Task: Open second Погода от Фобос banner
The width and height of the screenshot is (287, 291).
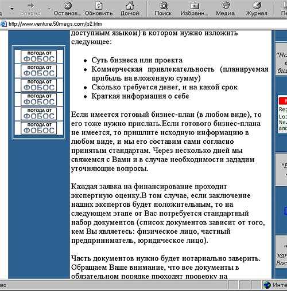Action: point(39,71)
